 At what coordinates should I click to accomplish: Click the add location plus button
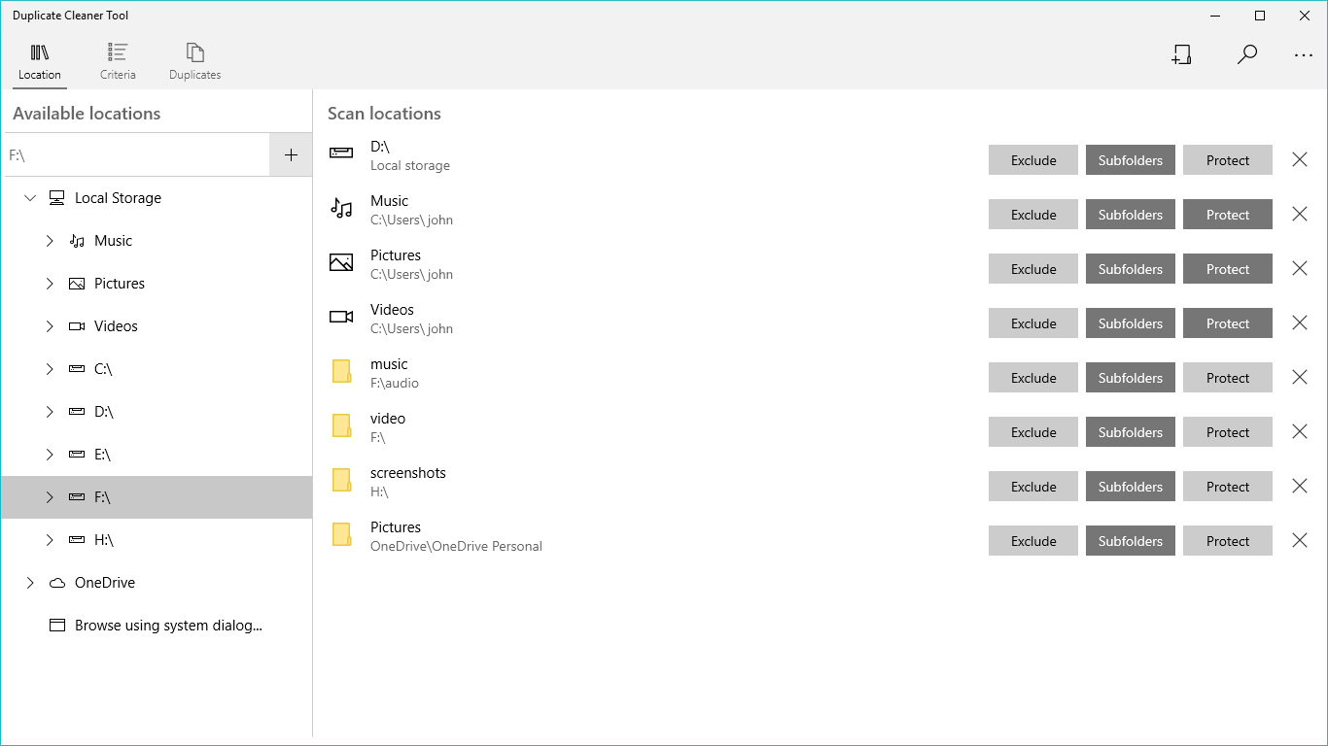click(291, 154)
